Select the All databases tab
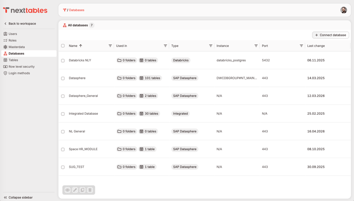354x201 pixels. coord(78,25)
